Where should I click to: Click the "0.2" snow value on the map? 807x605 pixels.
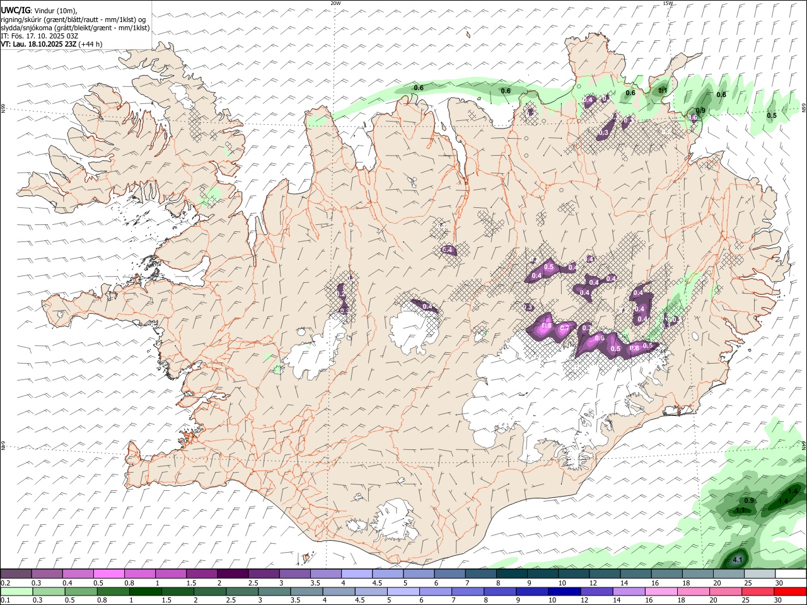(341, 294)
